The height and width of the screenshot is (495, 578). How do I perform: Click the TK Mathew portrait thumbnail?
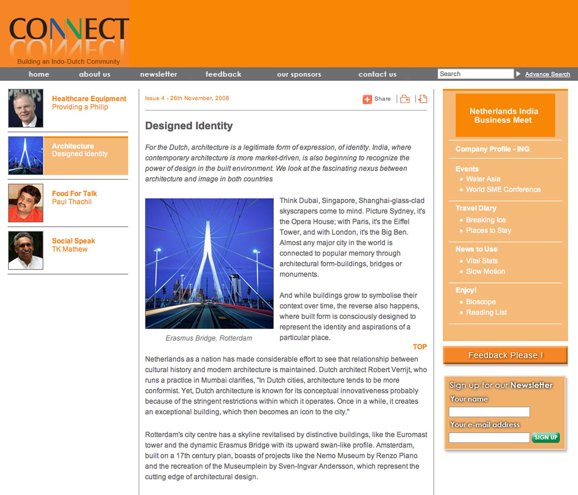tap(26, 250)
